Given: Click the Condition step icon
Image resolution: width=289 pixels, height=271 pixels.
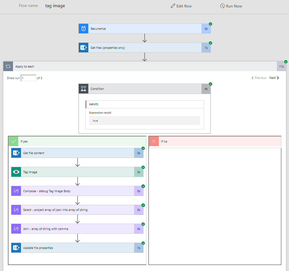Looking at the screenshot, I should coord(83,89).
